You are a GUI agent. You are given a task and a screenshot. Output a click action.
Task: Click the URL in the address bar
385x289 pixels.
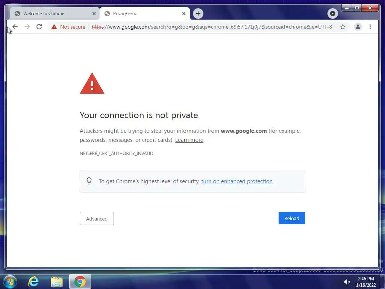pos(212,27)
